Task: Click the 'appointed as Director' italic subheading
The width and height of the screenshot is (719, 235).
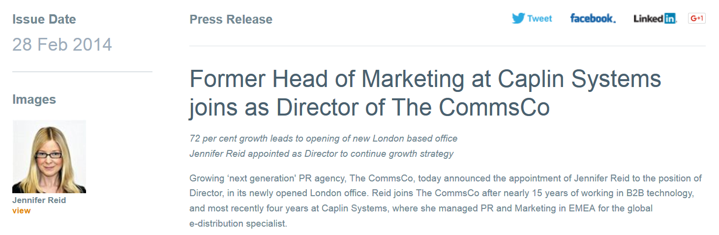Action: pos(321,154)
